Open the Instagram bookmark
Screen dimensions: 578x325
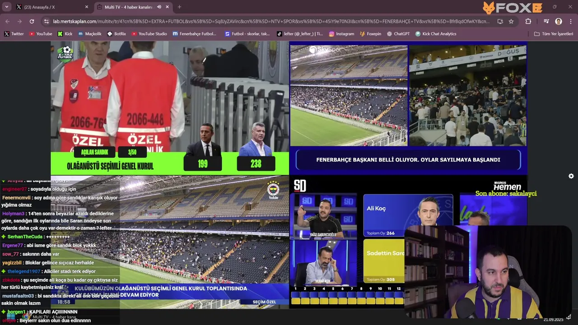pyautogui.click(x=341, y=34)
